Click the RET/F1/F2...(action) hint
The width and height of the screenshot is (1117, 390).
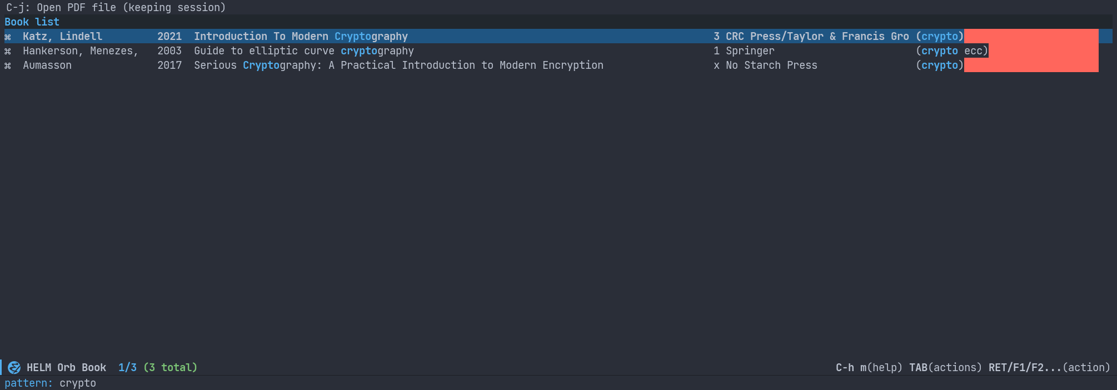pyautogui.click(x=1049, y=367)
